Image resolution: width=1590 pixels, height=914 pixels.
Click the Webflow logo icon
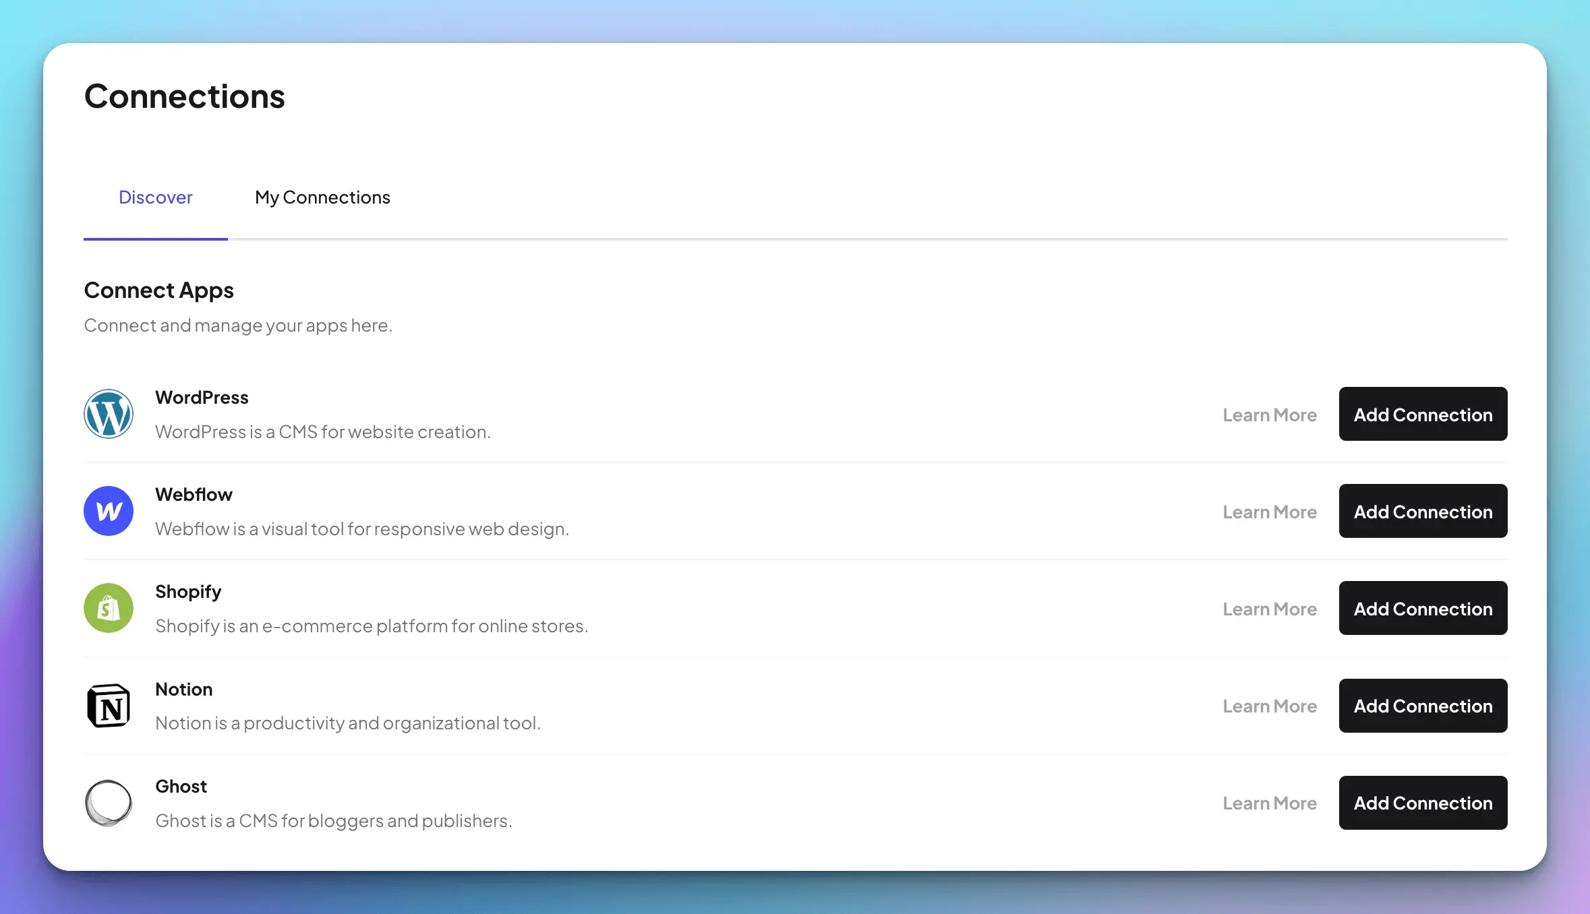click(x=109, y=511)
